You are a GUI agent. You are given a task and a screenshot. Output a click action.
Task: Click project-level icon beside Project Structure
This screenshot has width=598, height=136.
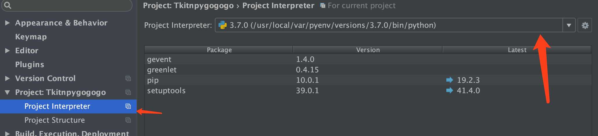[x=128, y=120]
